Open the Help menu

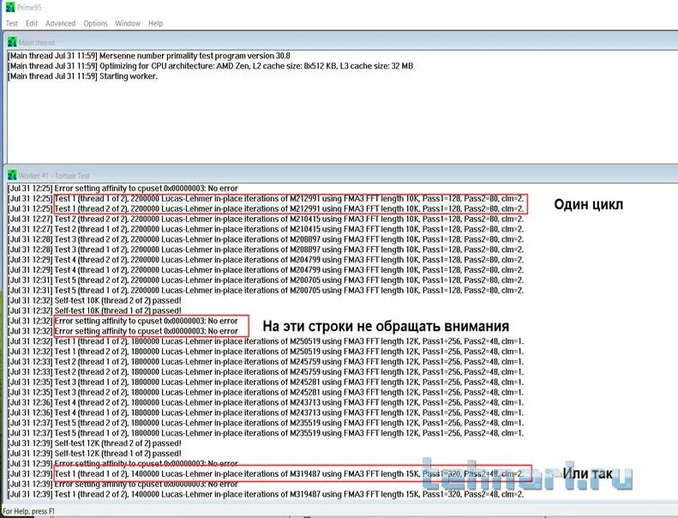[156, 23]
